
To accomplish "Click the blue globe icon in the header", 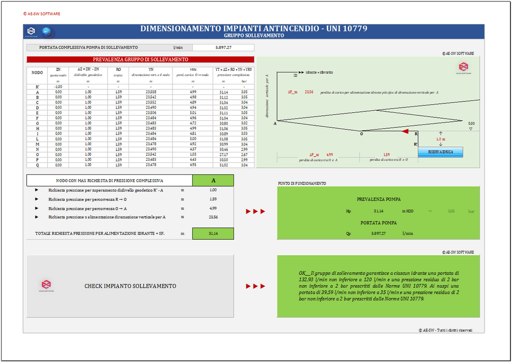I will pos(48,32).
